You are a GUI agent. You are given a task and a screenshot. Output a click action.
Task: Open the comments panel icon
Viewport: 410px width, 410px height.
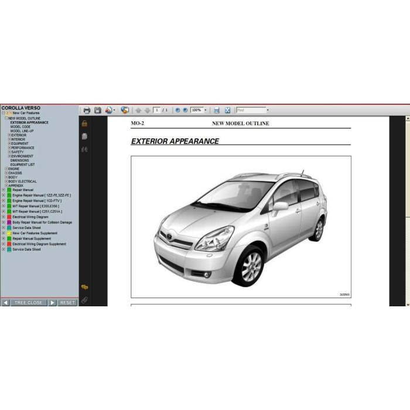click(84, 288)
